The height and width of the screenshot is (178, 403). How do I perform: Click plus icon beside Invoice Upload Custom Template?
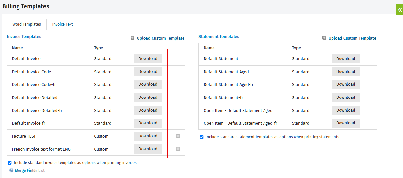click(x=132, y=38)
